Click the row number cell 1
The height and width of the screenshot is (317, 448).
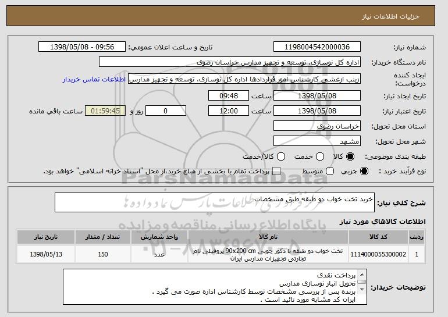pyautogui.click(x=416, y=254)
